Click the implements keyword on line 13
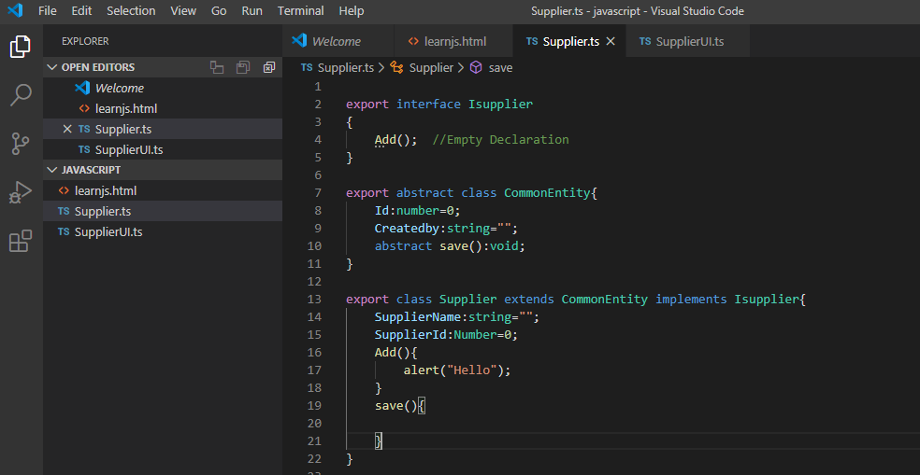The width and height of the screenshot is (920, 475). click(x=691, y=300)
